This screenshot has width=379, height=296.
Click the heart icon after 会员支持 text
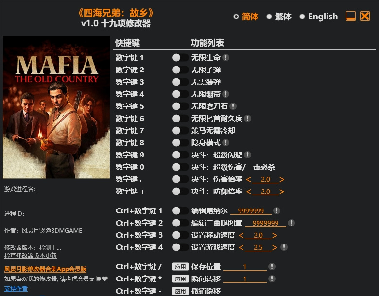pyautogui.click(x=105, y=279)
